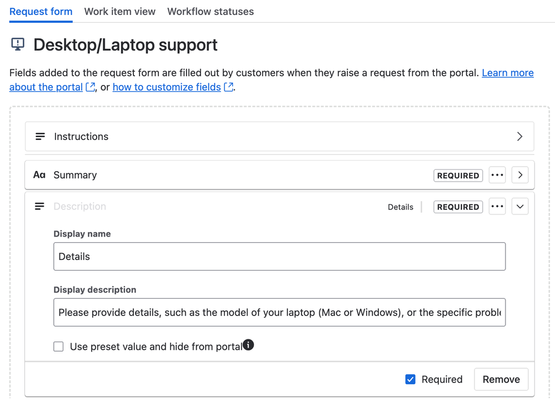Select the Request form tab
Screen dimensions: 555x401
pyautogui.click(x=41, y=12)
